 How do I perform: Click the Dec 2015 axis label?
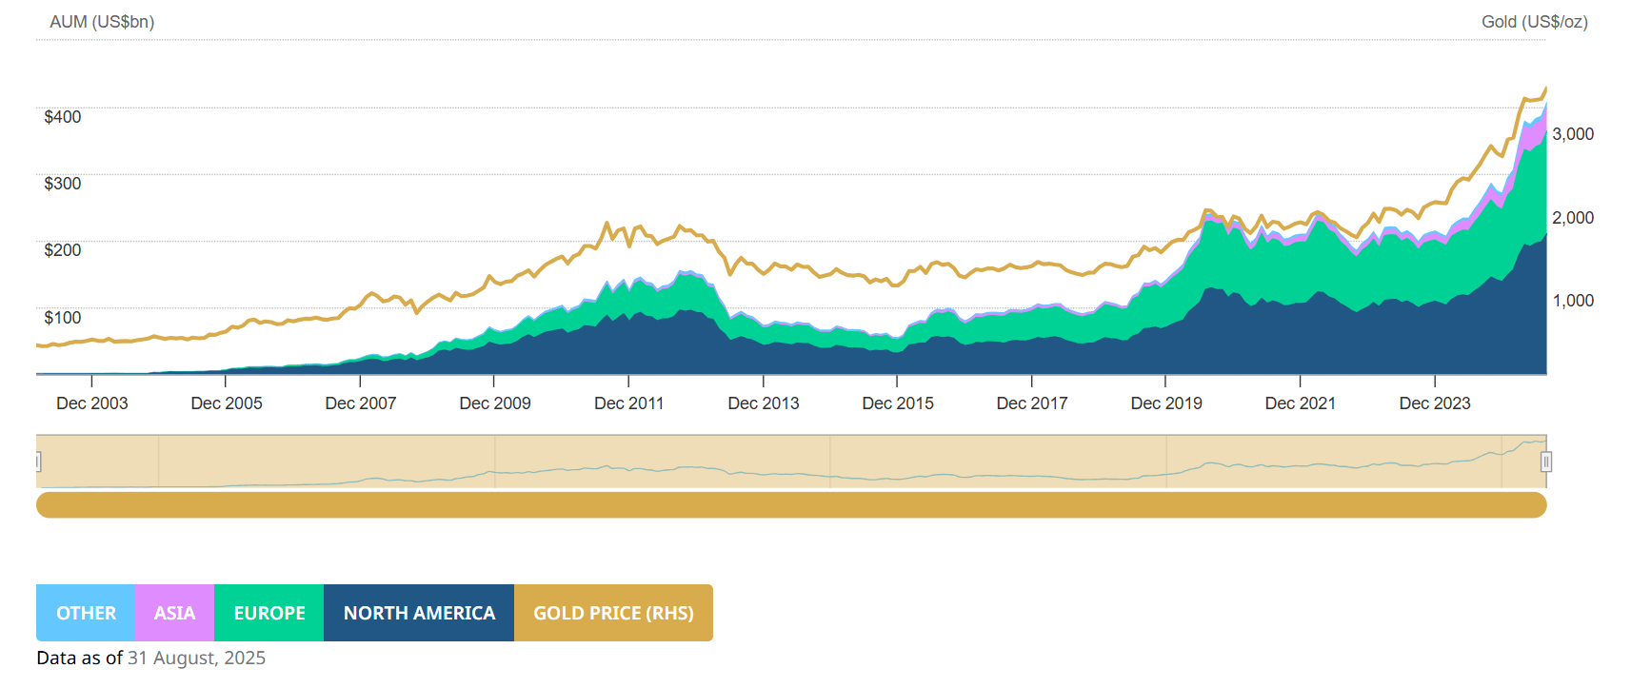coord(897,403)
